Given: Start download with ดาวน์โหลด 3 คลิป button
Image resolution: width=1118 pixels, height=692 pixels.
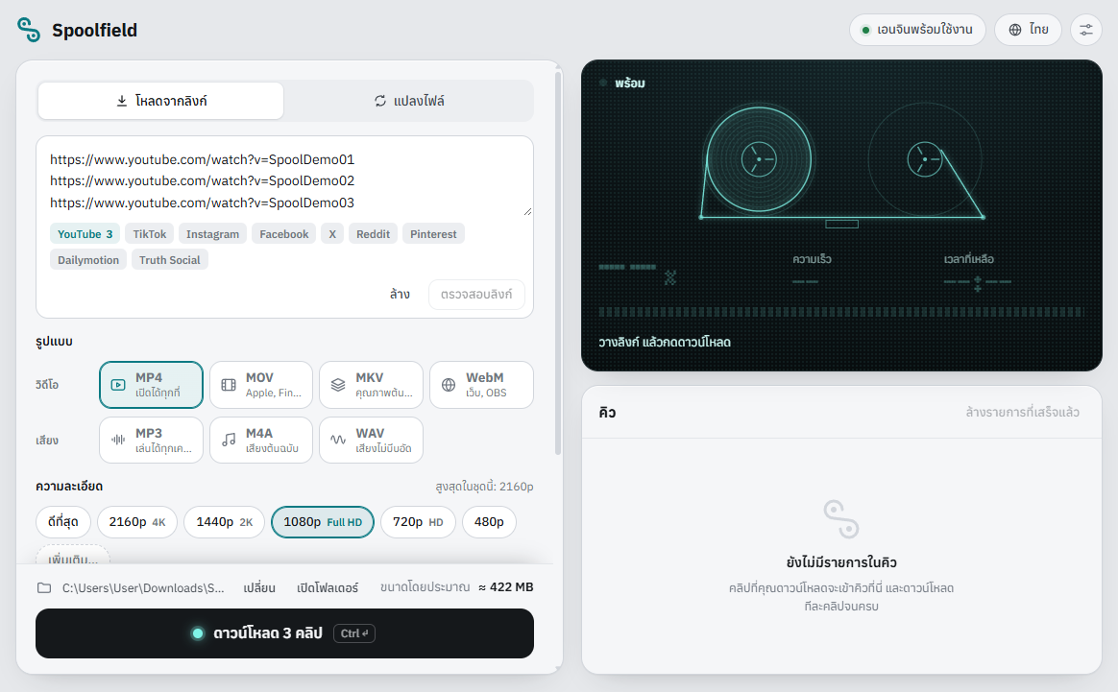Looking at the screenshot, I should [284, 633].
